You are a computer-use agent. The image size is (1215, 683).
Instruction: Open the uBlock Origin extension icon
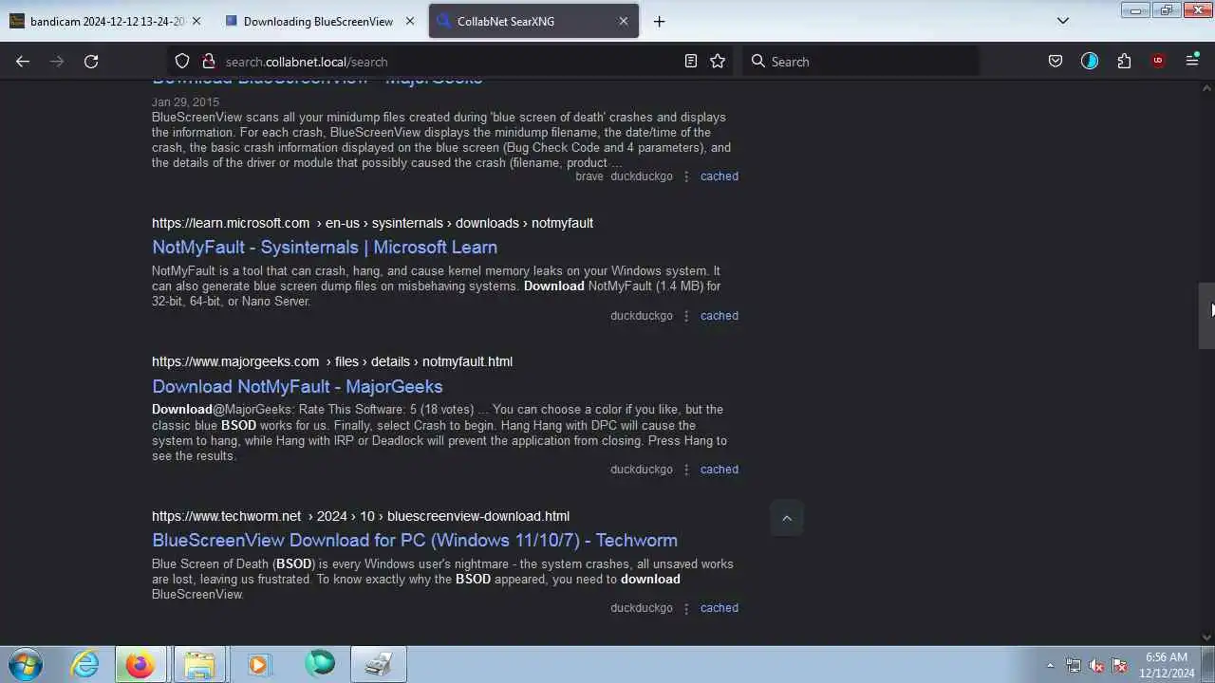click(1158, 61)
